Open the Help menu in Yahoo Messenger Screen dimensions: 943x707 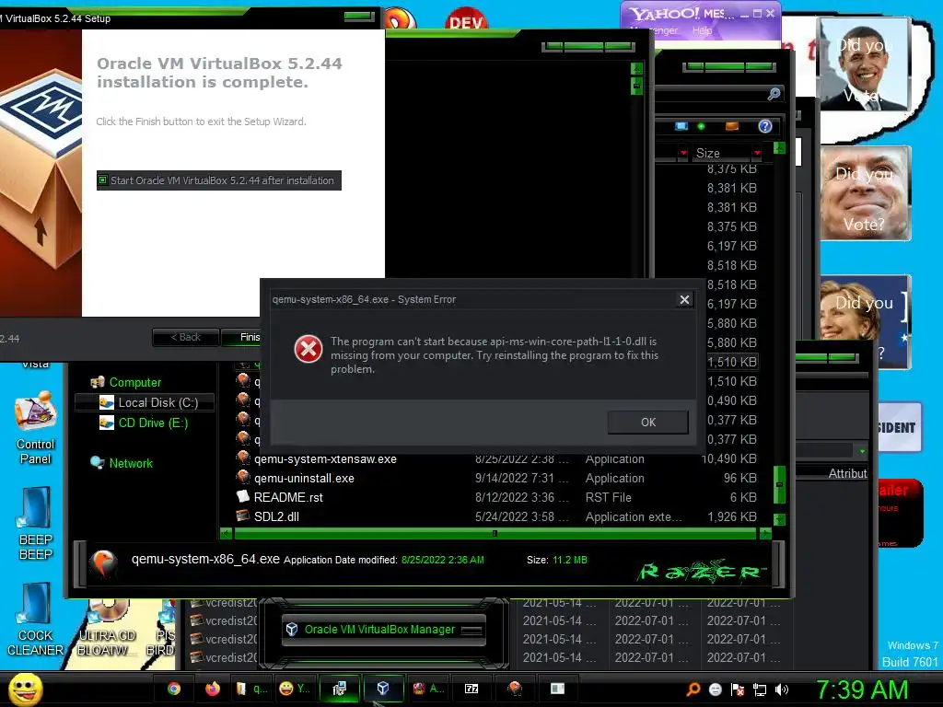click(701, 30)
